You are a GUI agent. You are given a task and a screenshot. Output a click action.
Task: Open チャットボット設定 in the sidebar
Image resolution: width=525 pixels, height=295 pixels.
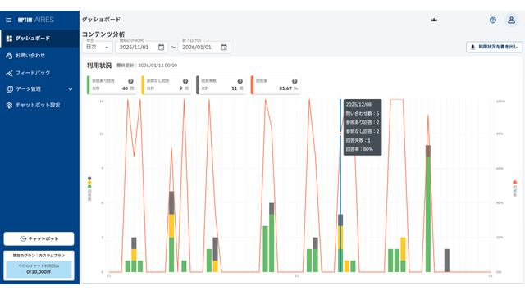40,106
